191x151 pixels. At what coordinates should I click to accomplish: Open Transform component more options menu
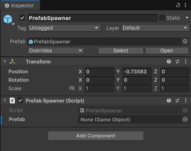tap(185, 61)
